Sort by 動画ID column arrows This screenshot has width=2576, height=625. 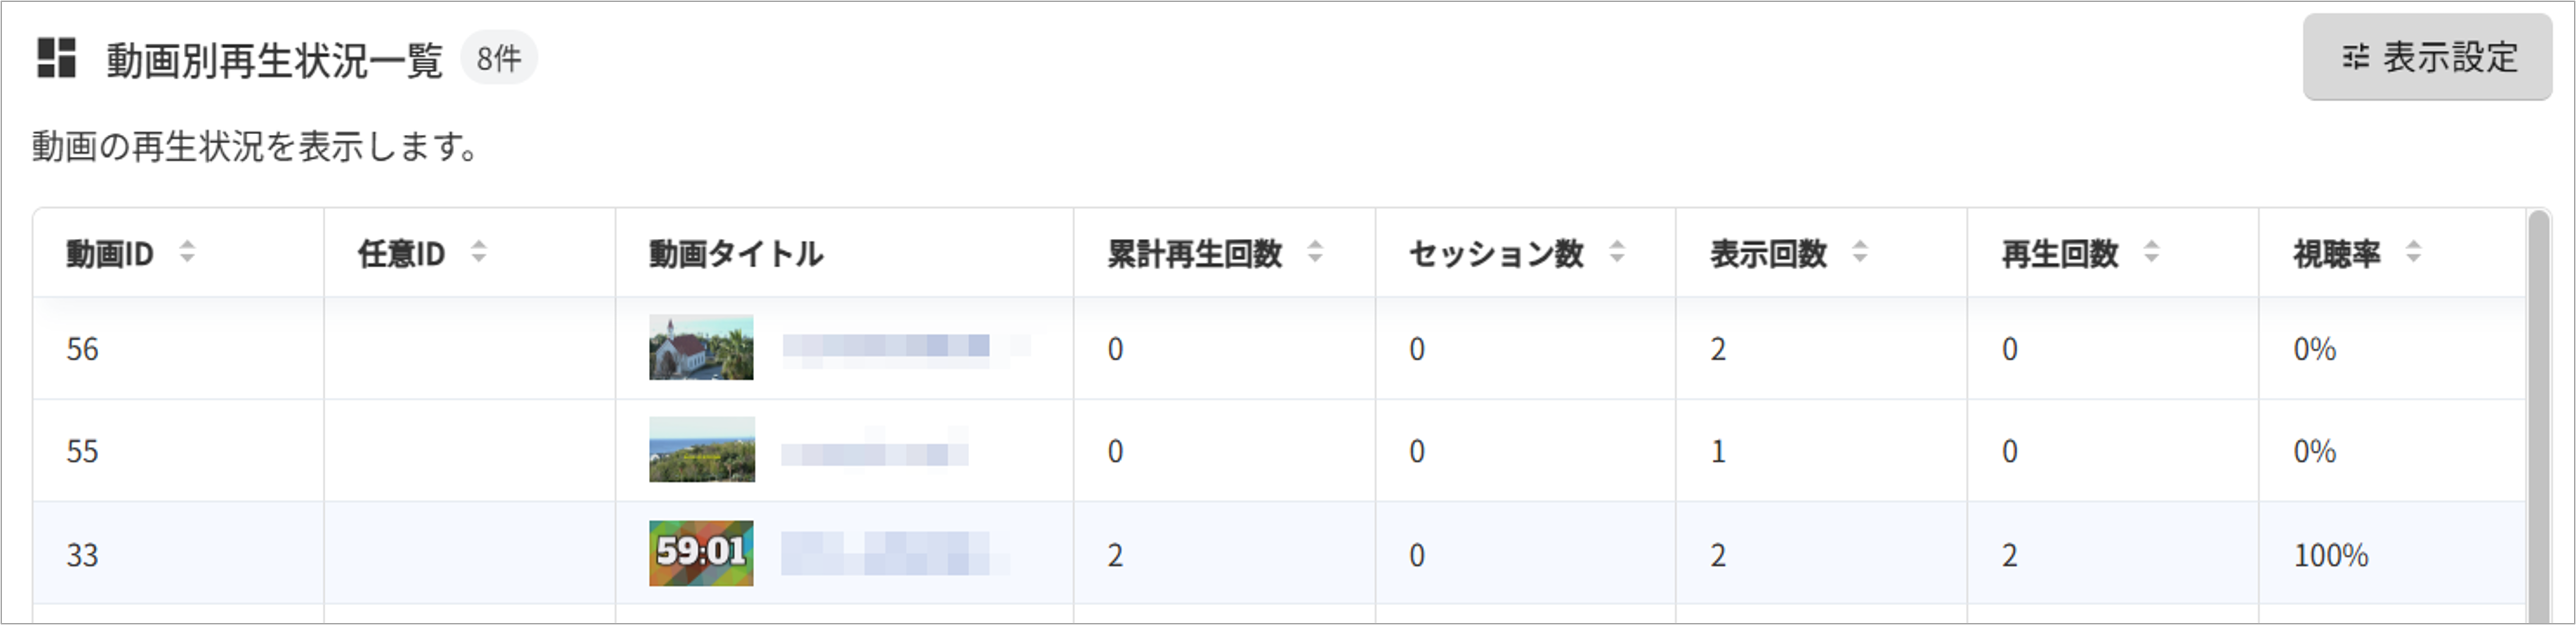[187, 251]
